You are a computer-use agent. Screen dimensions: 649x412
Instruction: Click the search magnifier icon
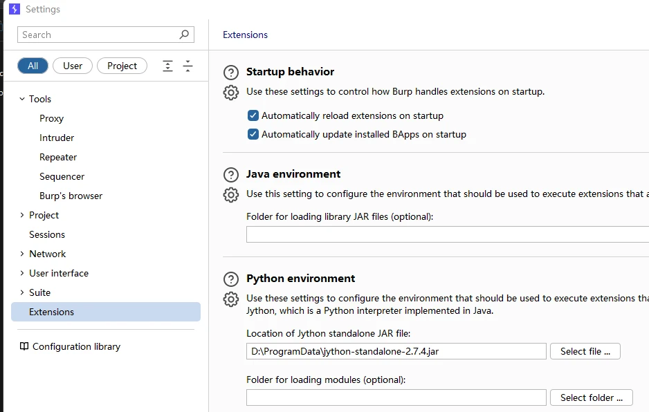(184, 35)
